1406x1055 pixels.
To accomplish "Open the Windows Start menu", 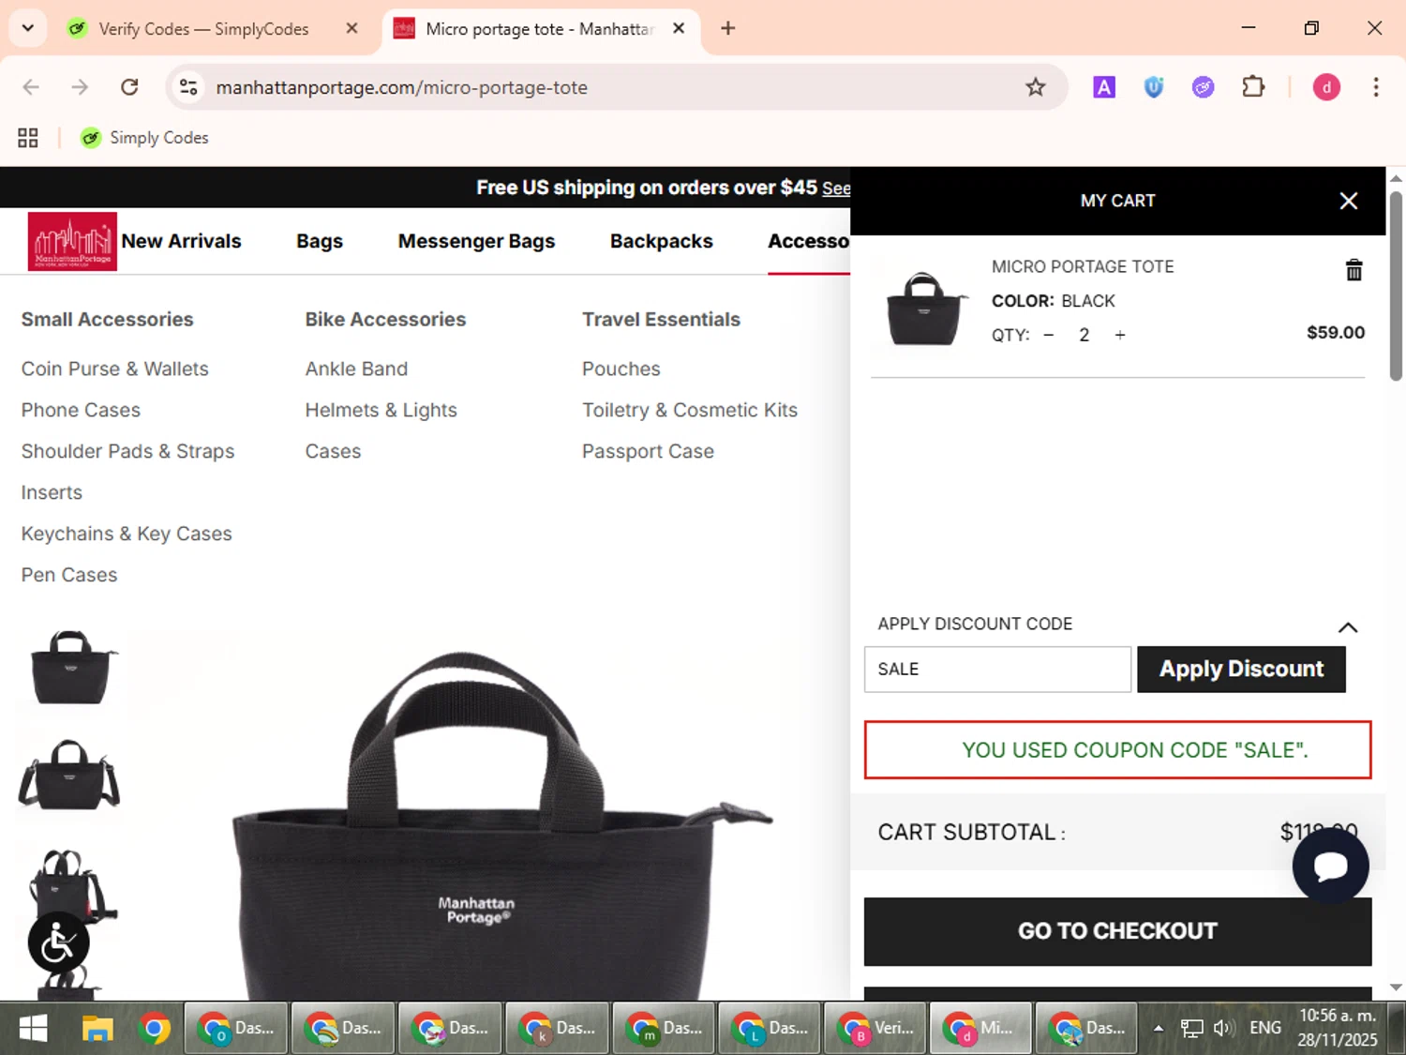I will [x=34, y=1029].
